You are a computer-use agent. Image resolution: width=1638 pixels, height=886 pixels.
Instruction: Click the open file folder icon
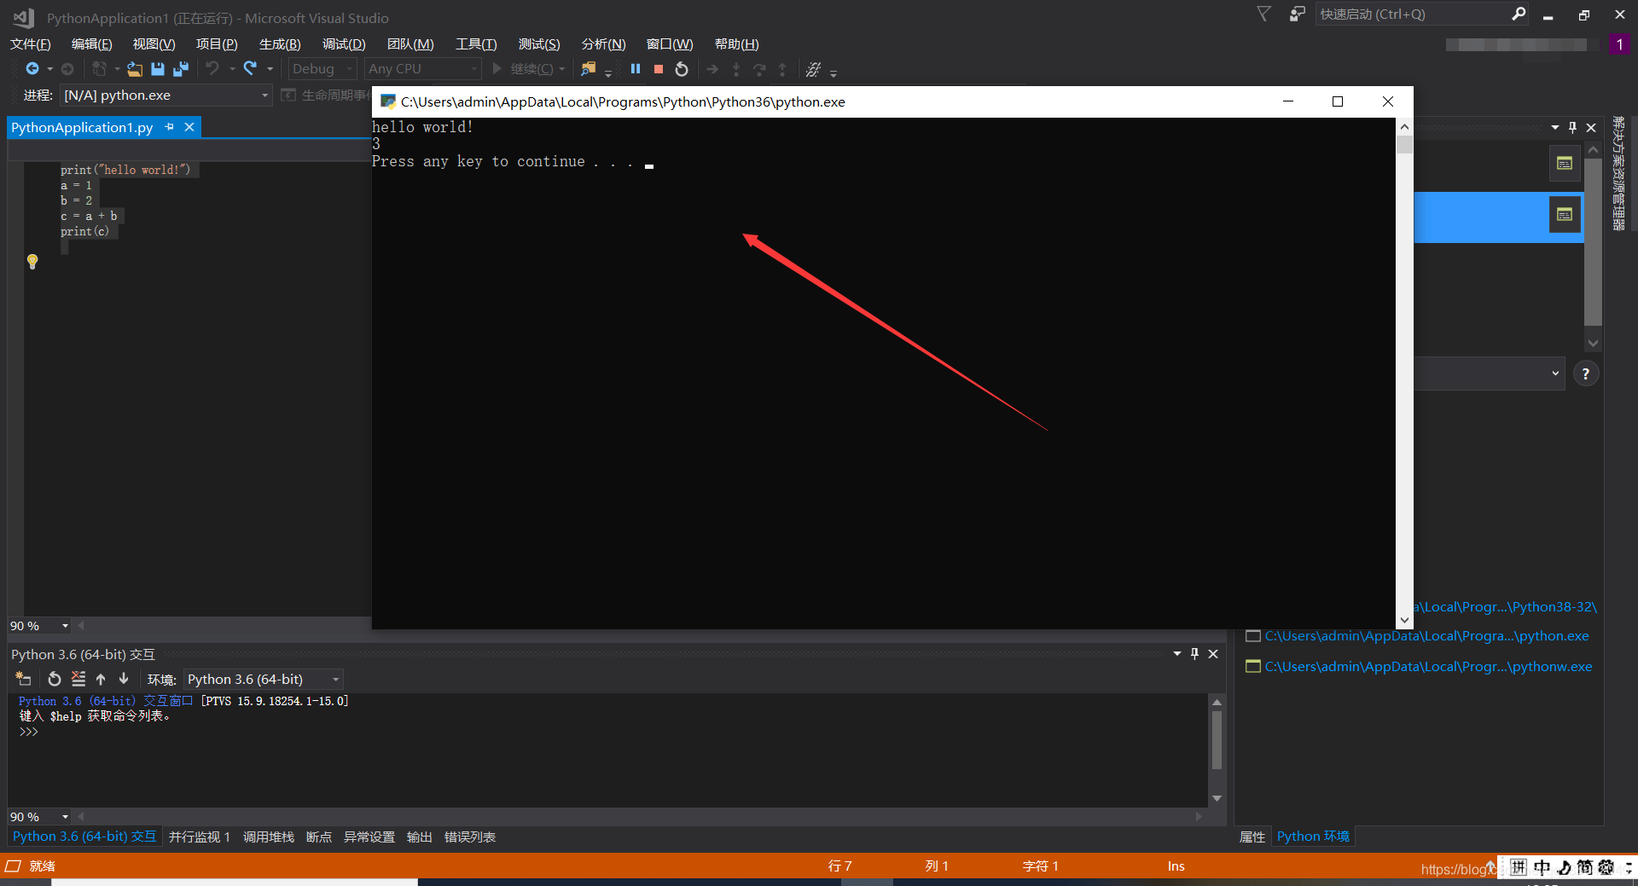pos(135,68)
